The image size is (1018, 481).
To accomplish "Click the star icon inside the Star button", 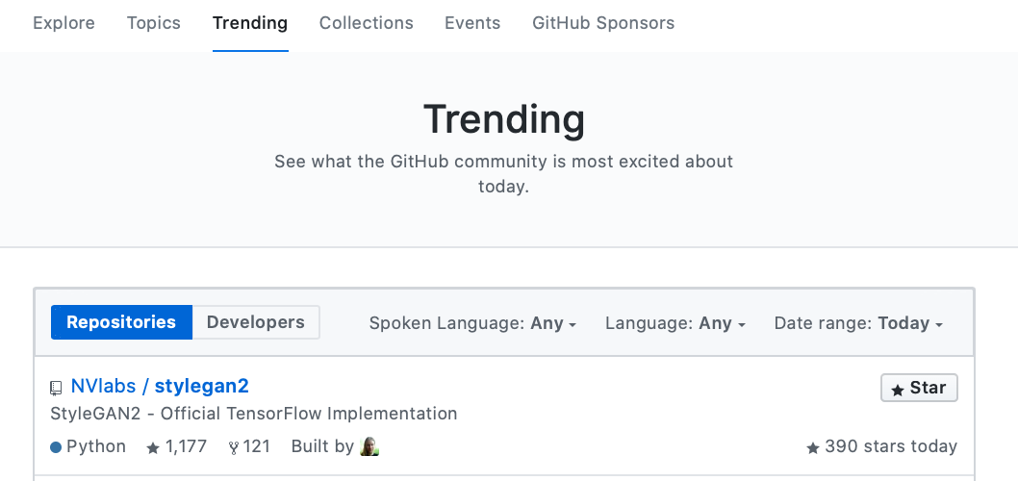I will [898, 390].
